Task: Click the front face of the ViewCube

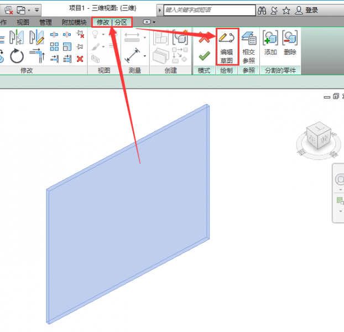Action: point(324,139)
